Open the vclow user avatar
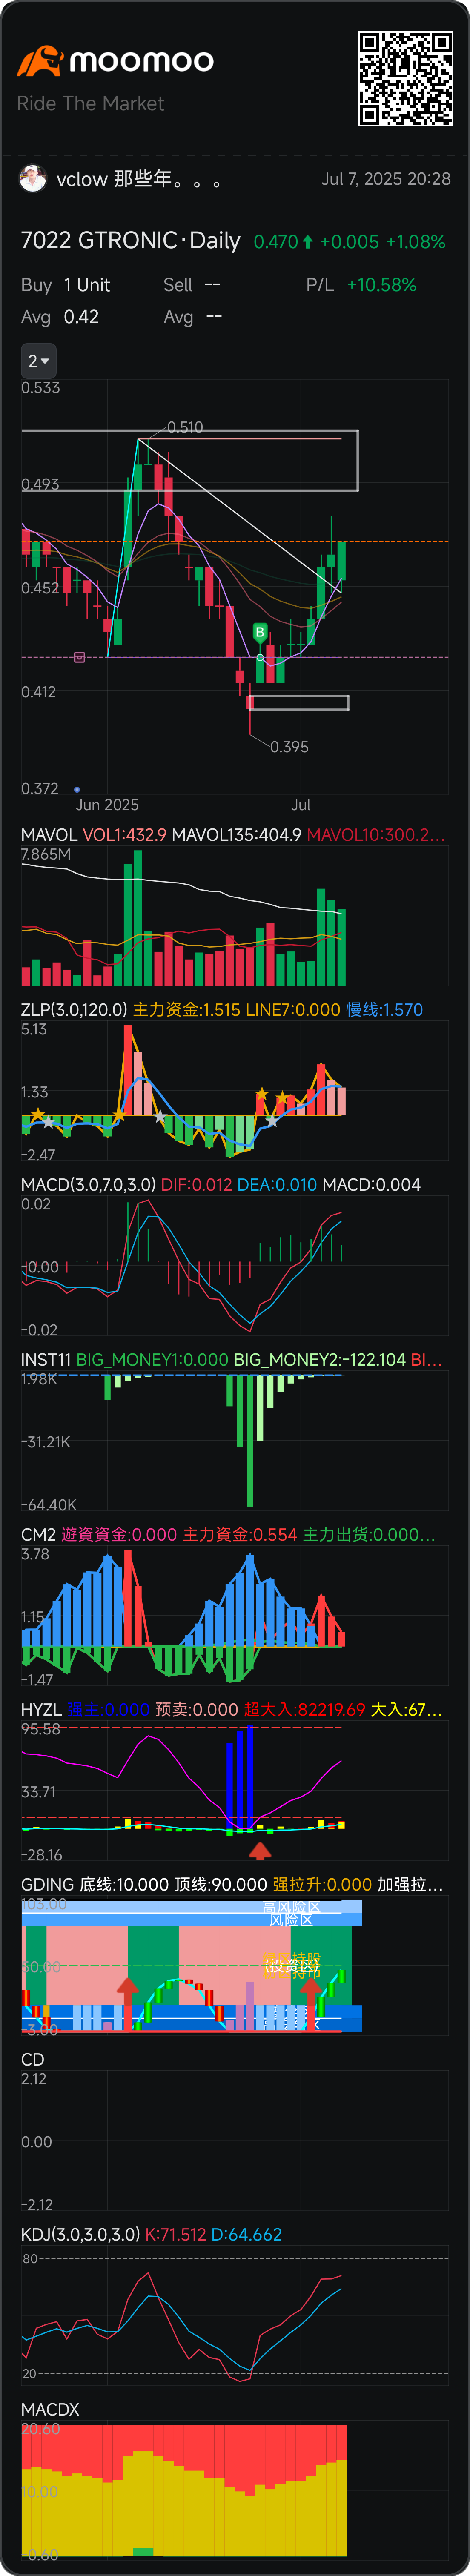The image size is (470, 2576). click(33, 179)
